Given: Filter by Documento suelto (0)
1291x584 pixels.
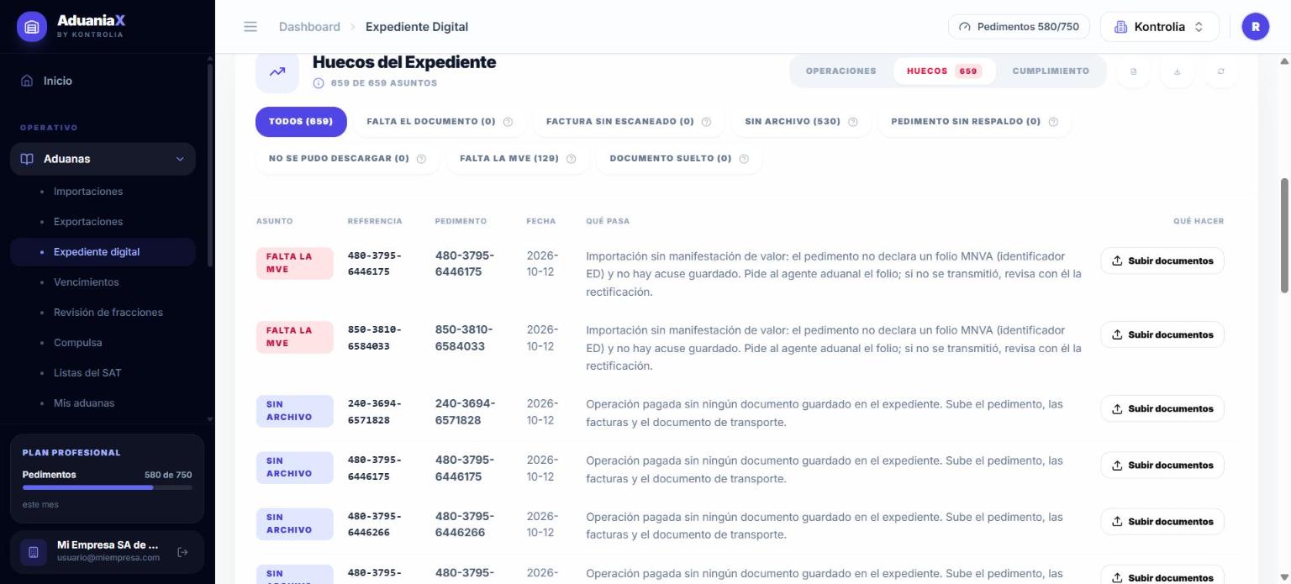Looking at the screenshot, I should pyautogui.click(x=679, y=159).
